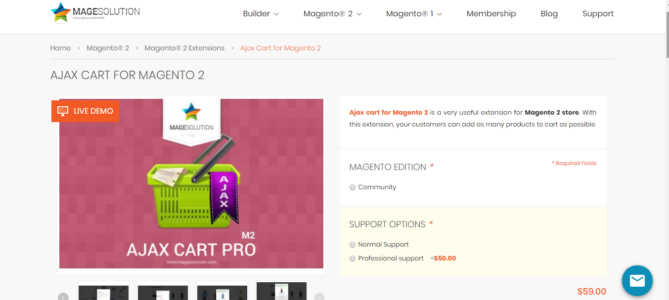Advance thumbnails with right arrow

point(319,297)
